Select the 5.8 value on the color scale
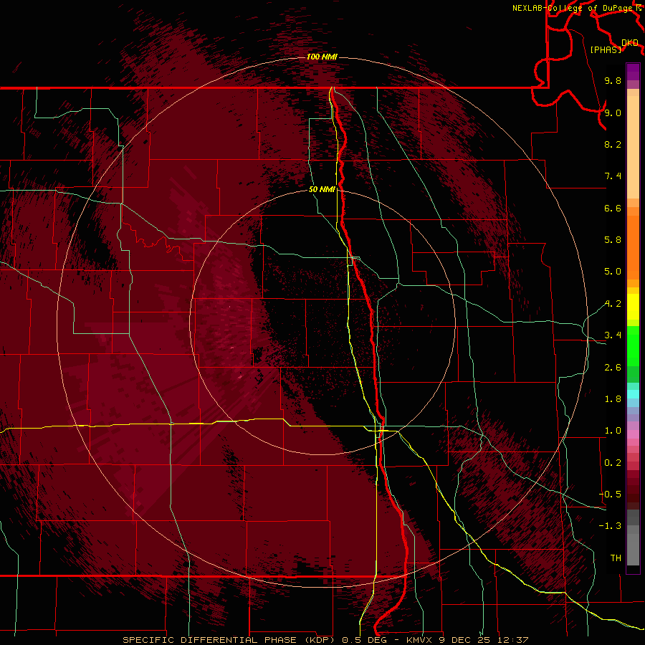 point(613,240)
